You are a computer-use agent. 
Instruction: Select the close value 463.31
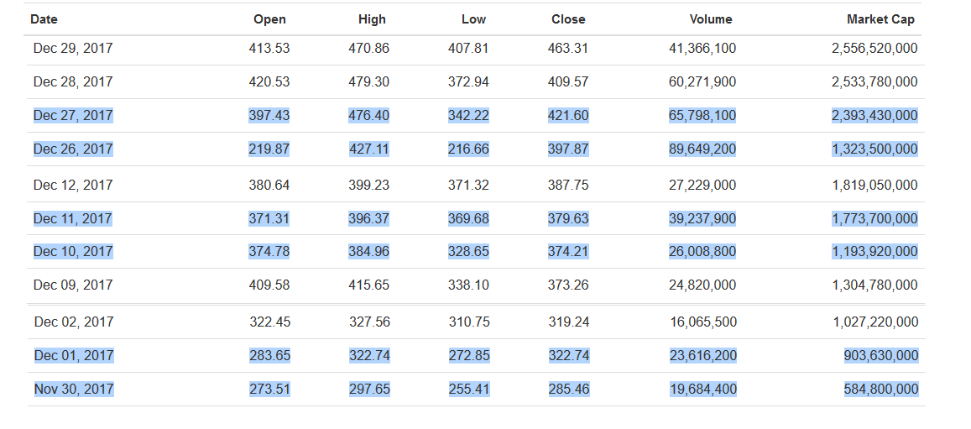tap(568, 49)
